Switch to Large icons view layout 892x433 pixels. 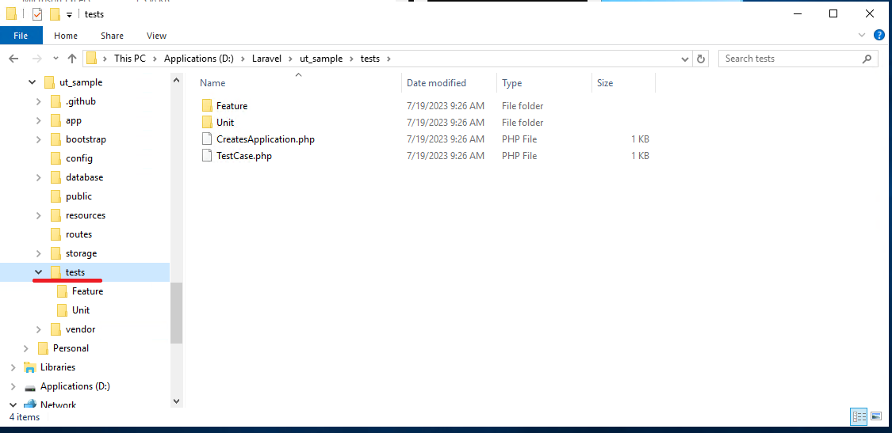point(875,416)
